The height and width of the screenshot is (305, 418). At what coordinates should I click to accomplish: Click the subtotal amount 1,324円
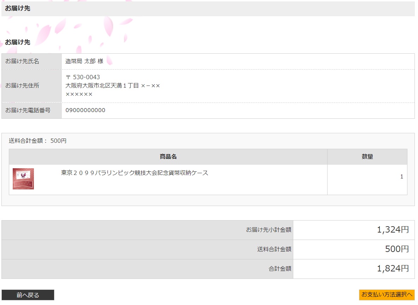tap(393, 230)
